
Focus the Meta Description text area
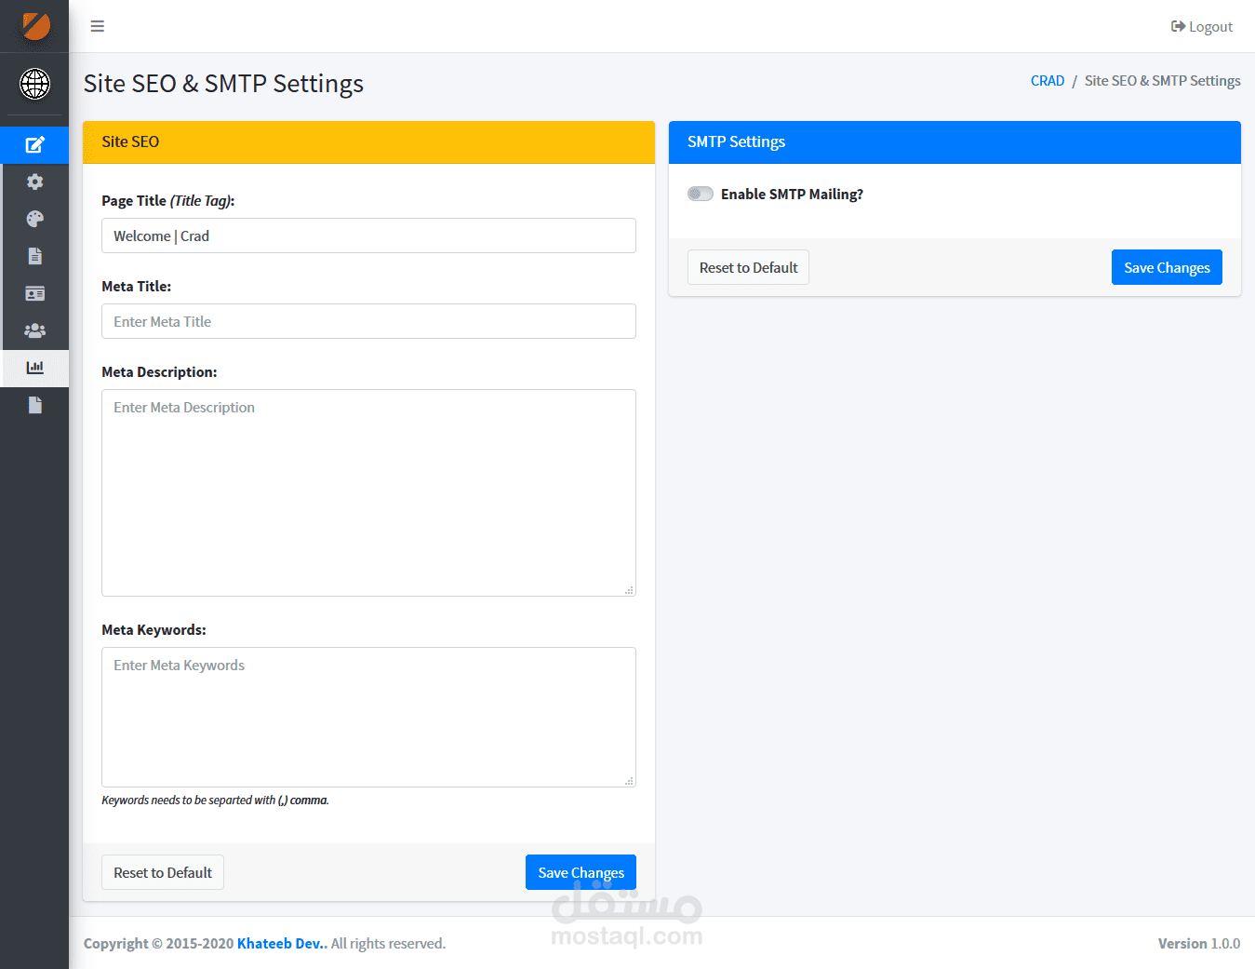368,492
